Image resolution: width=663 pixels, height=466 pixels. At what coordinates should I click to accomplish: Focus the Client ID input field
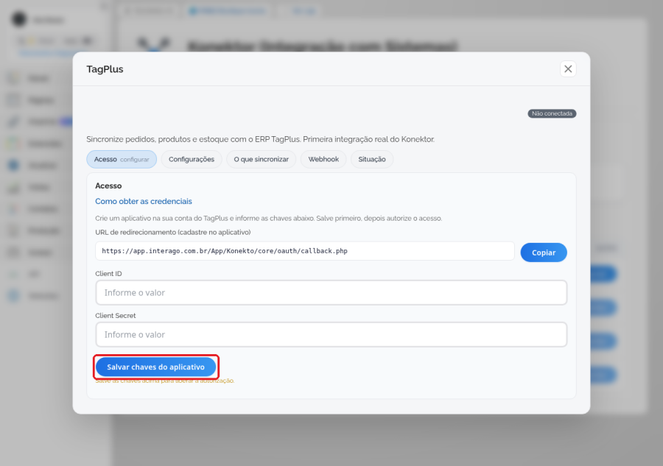point(331,292)
